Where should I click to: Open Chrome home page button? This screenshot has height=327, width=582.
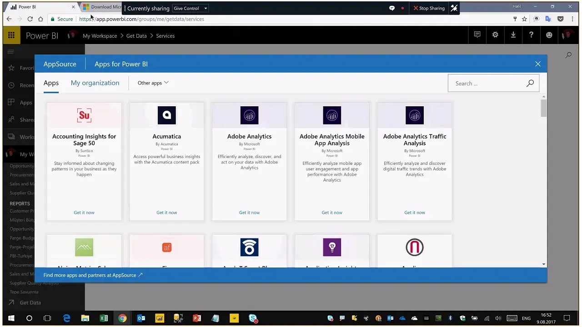pyautogui.click(x=40, y=19)
